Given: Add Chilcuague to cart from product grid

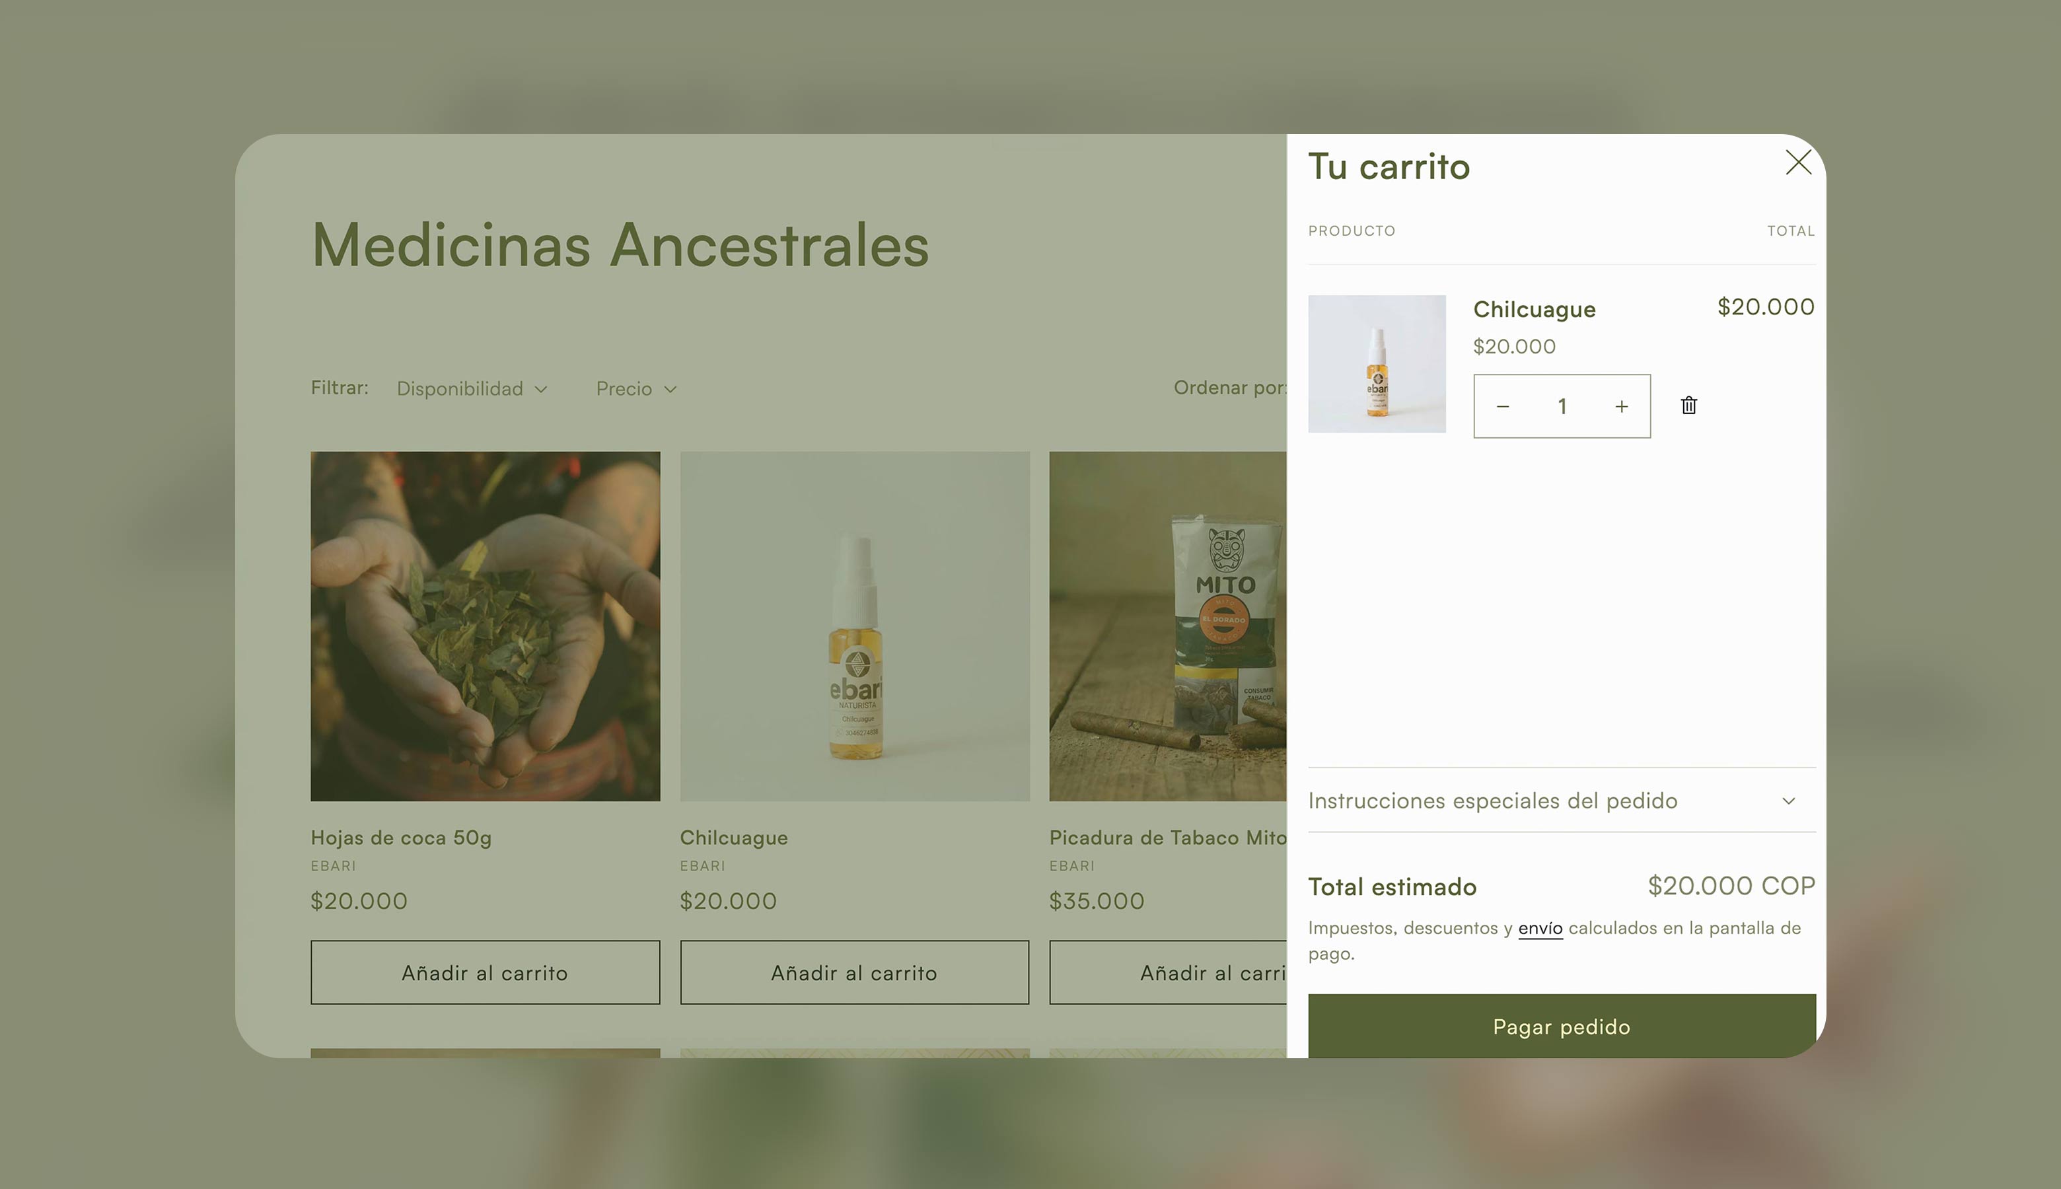Looking at the screenshot, I should tap(854, 972).
